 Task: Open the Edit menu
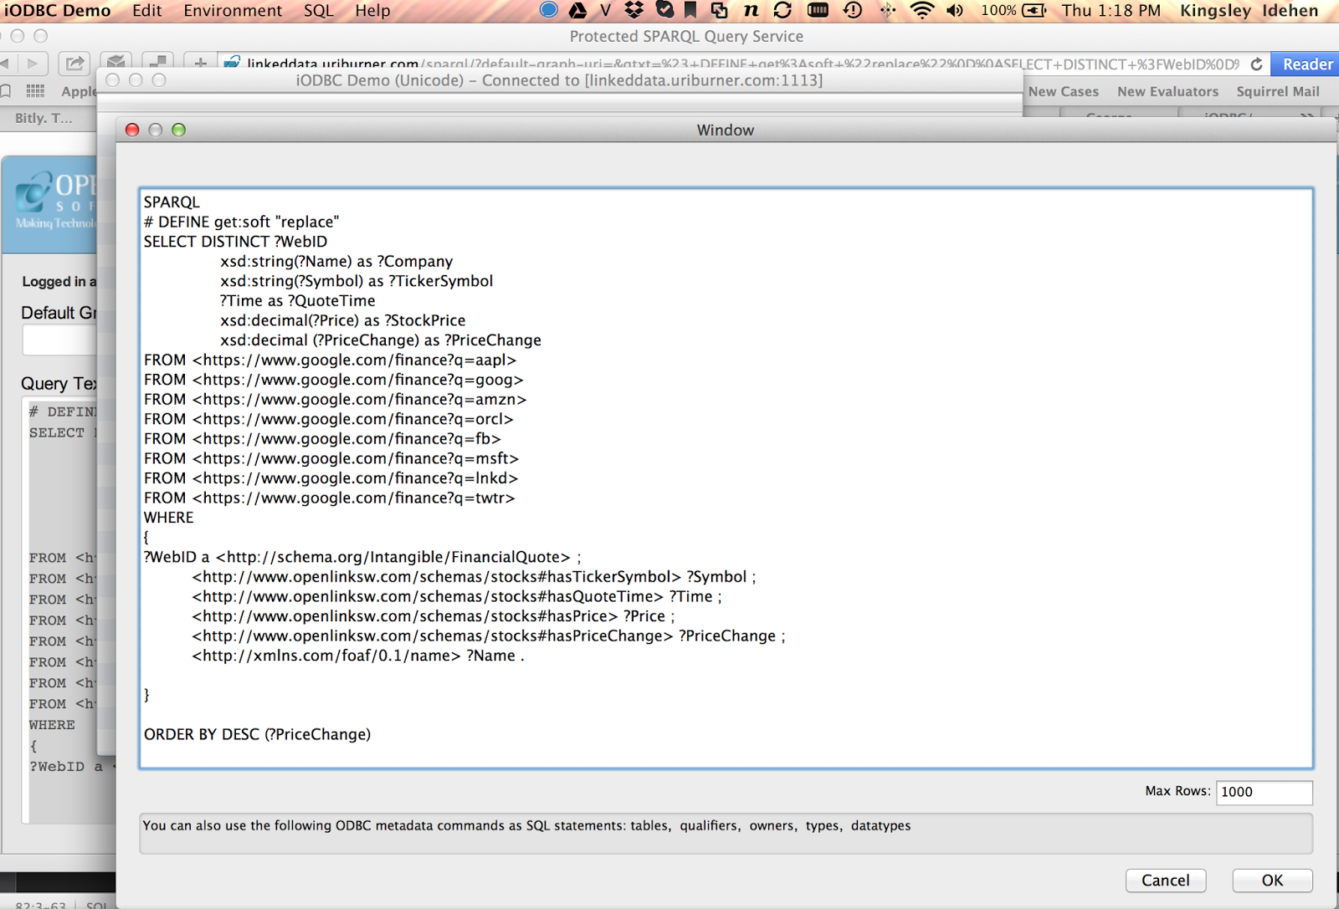(x=147, y=11)
